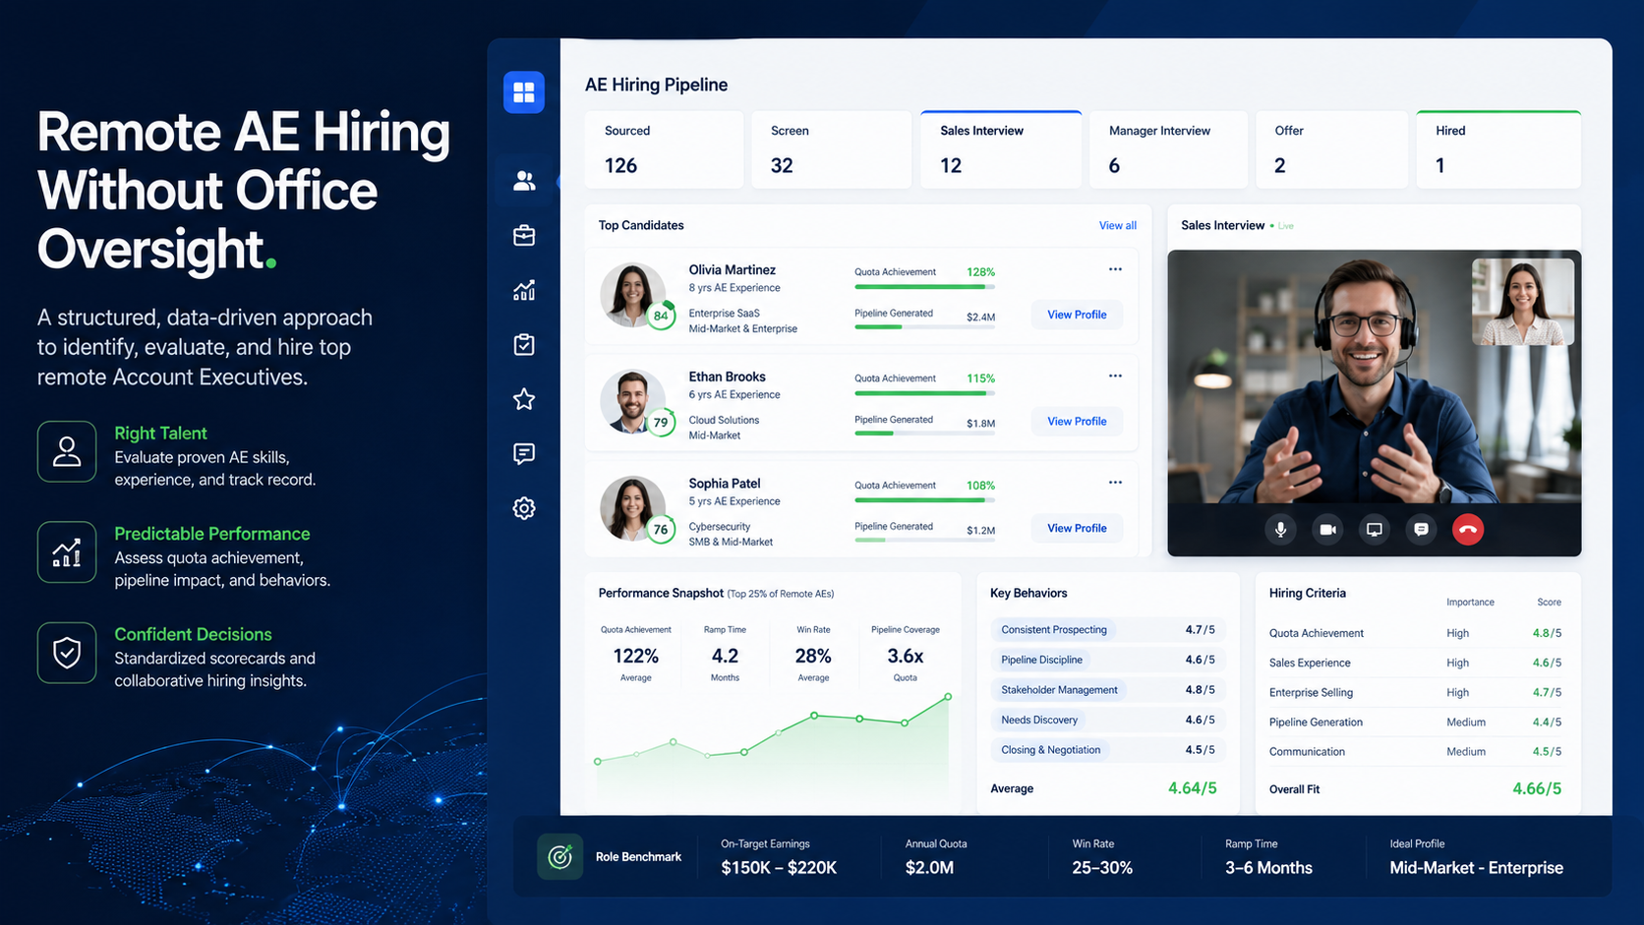Viewport: 1644px width, 925px height.
Task: Open the clipboard checklist icon in sidebar
Action: point(524,345)
